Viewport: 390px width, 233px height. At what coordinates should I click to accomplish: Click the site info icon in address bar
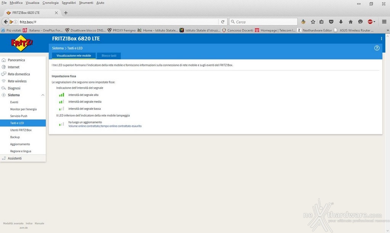[x=15, y=22]
